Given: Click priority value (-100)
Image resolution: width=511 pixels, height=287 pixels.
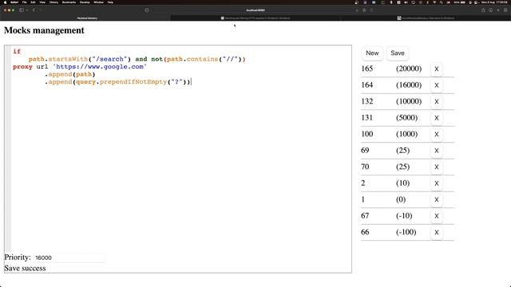Looking at the screenshot, I should point(406,232).
